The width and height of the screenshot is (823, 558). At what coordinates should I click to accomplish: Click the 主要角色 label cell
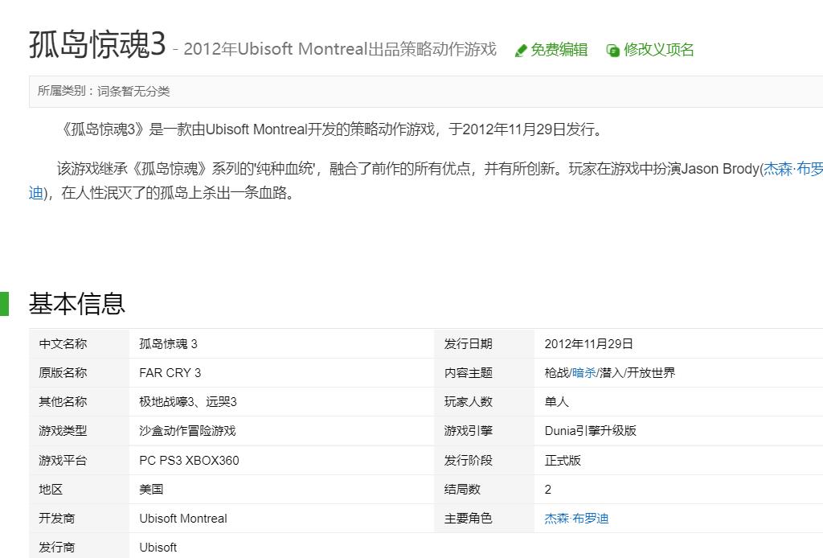click(x=484, y=519)
